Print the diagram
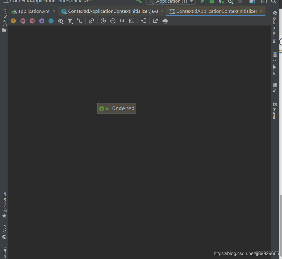 point(165,21)
